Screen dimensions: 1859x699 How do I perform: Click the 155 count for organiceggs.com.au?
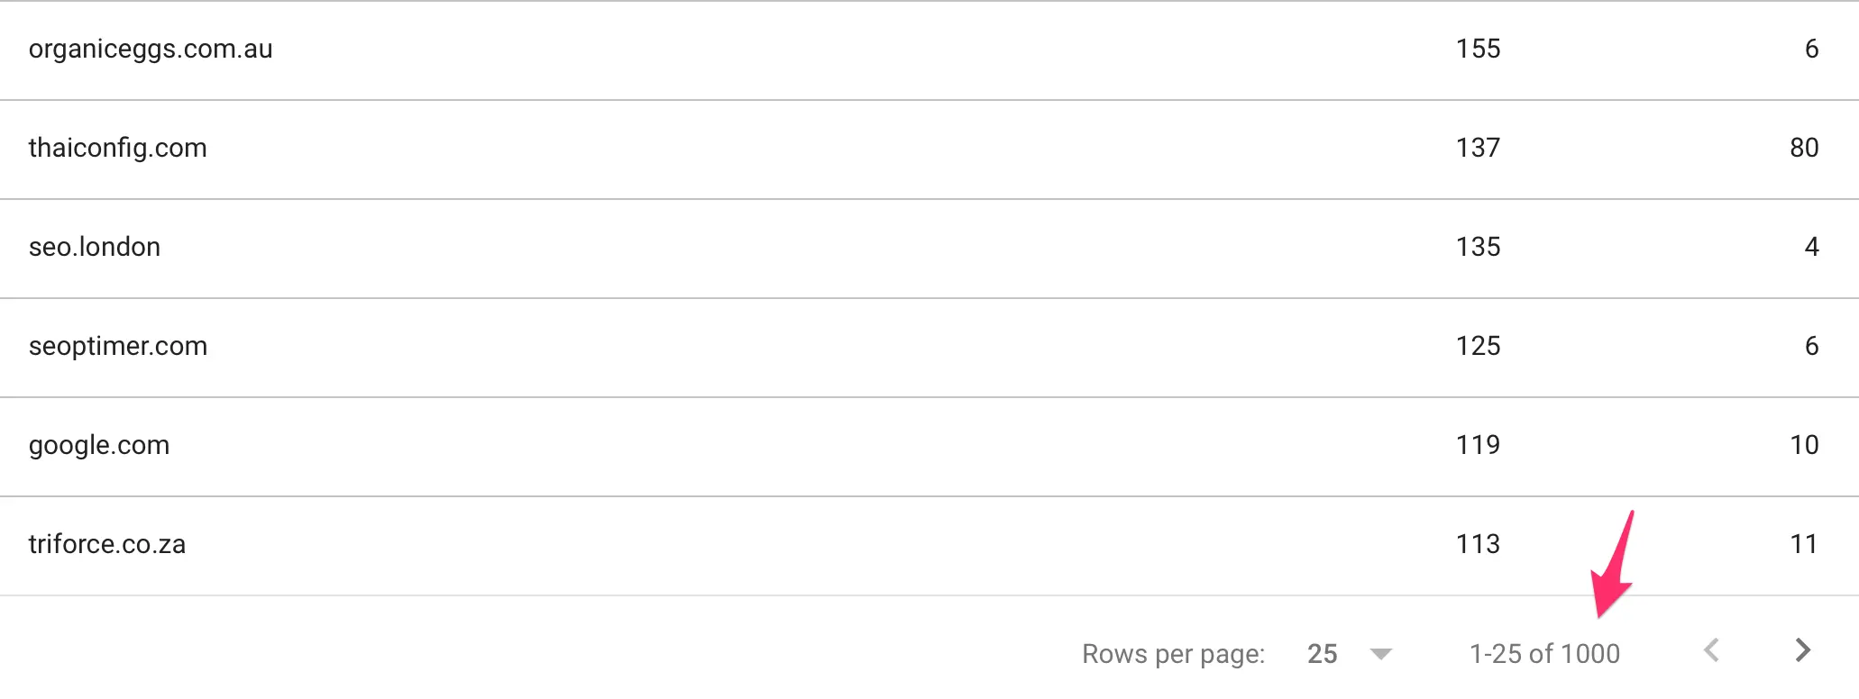click(x=1478, y=50)
